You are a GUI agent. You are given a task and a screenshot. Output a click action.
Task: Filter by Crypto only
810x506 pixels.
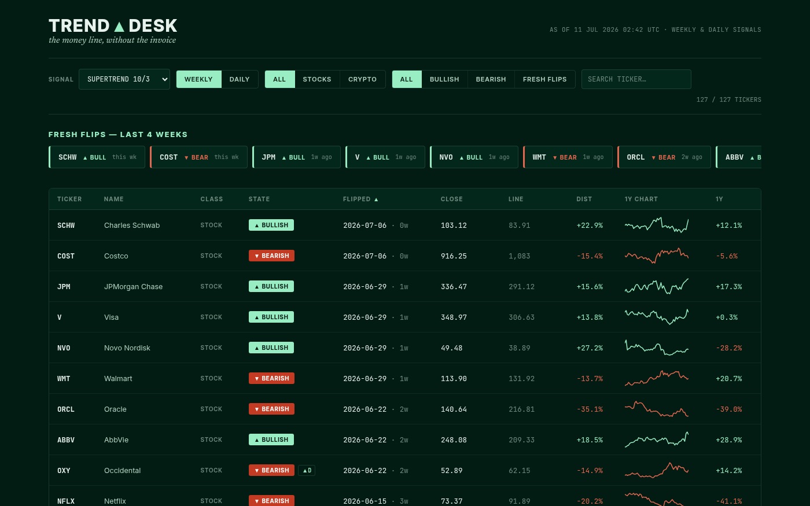[362, 79]
